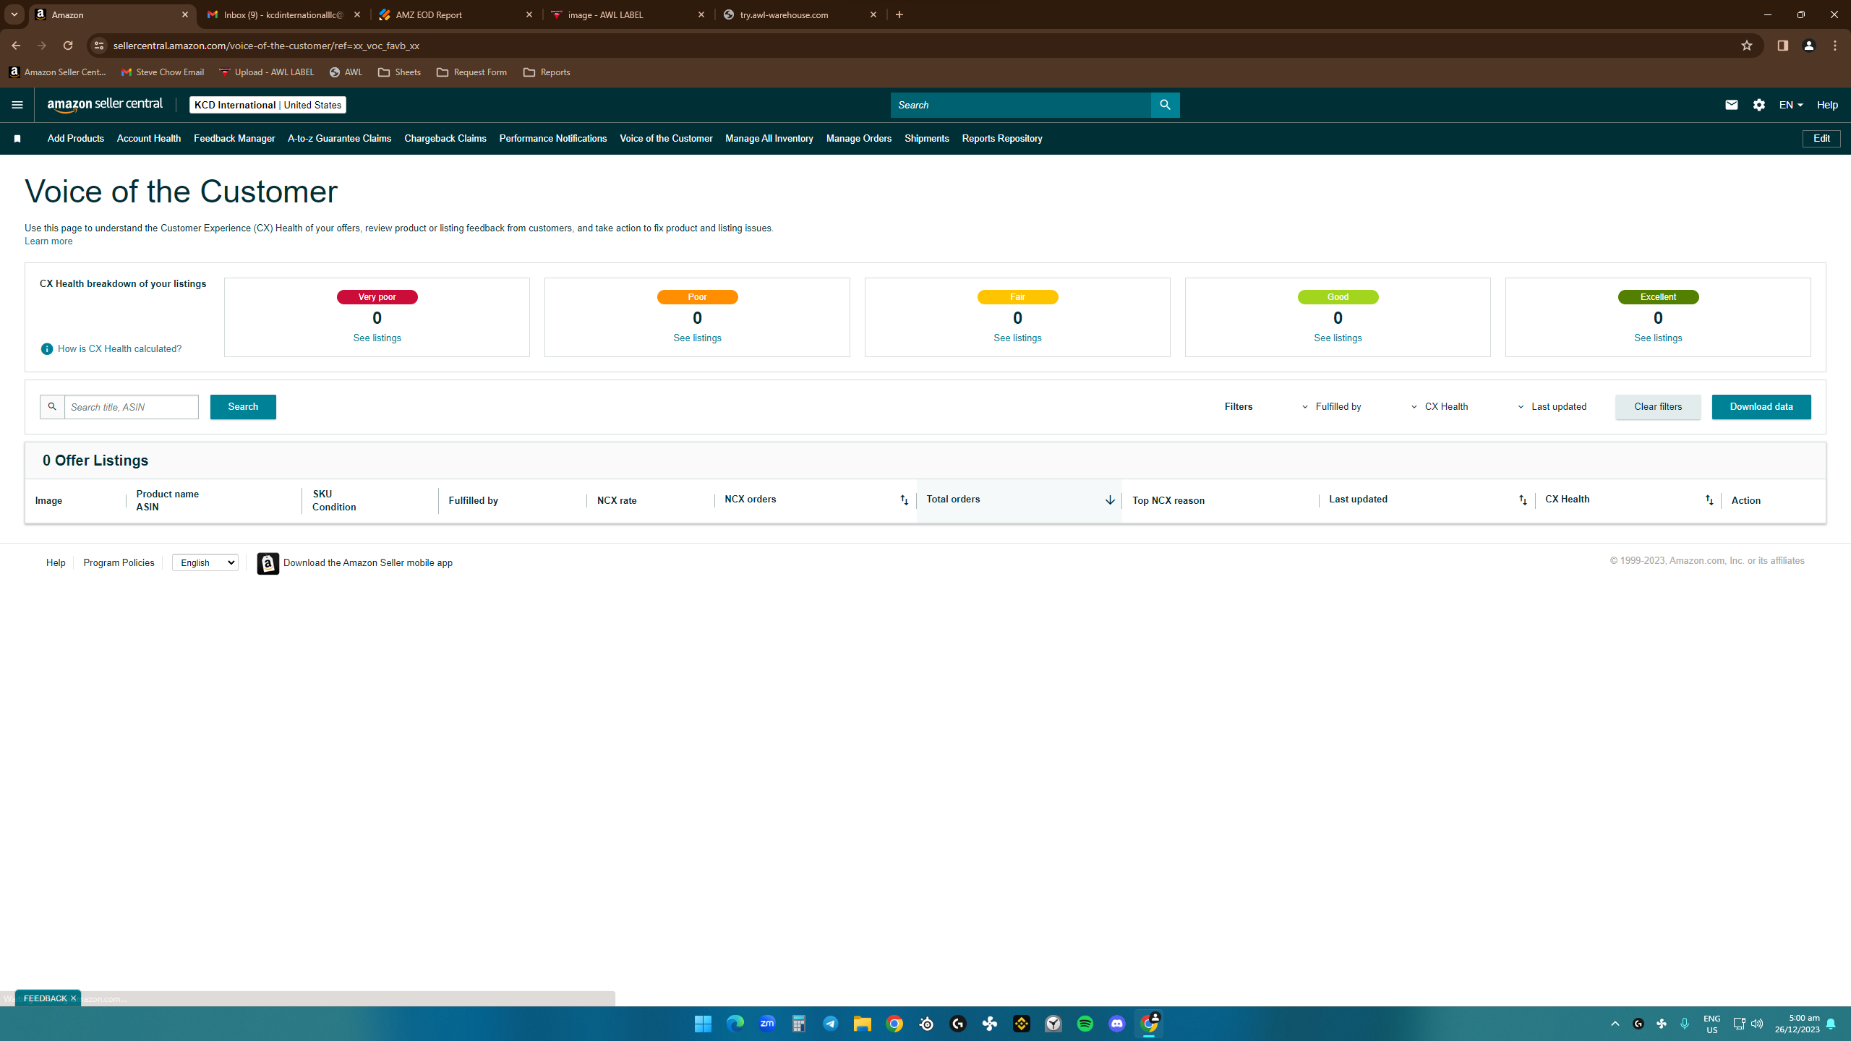Open the tab search dropdown arrow
Viewport: 1851px width, 1041px height.
tap(14, 14)
